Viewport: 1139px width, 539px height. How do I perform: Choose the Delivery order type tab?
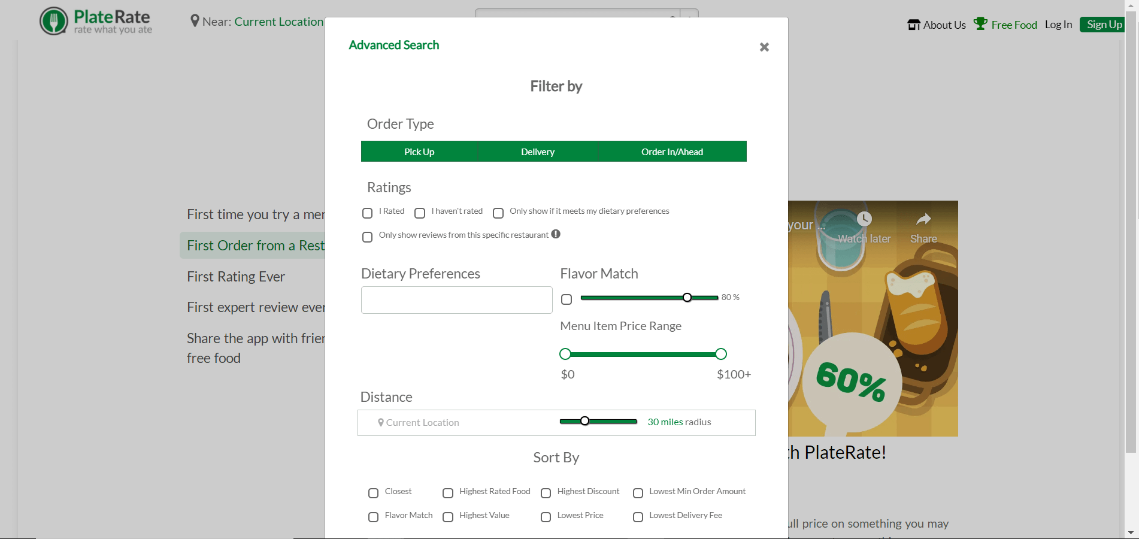(x=538, y=152)
